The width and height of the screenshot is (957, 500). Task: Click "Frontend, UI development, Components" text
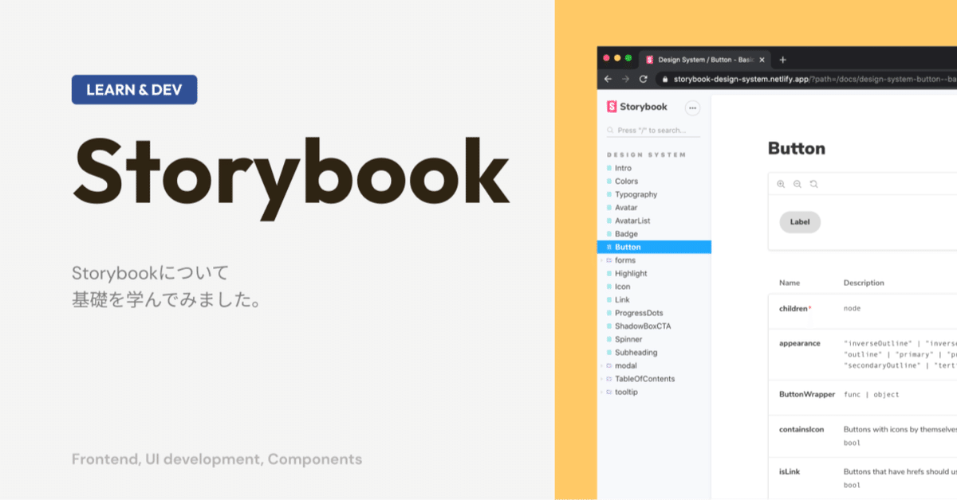pos(217,459)
